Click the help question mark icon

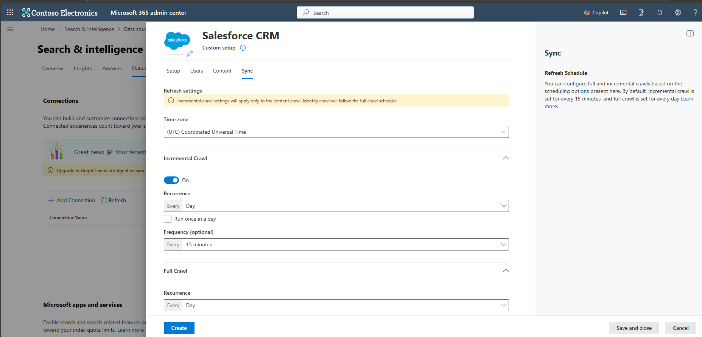[695, 12]
